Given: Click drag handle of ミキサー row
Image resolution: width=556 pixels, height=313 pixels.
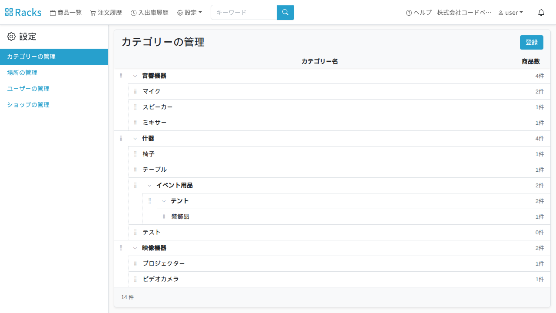Looking at the screenshot, I should [136, 123].
